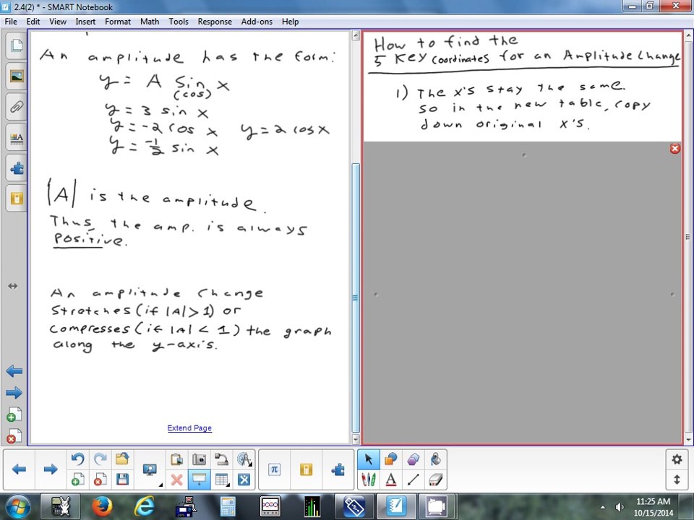The width and height of the screenshot is (694, 520).
Task: Open the Page Sorter tab in sidebar
Action: click(17, 45)
